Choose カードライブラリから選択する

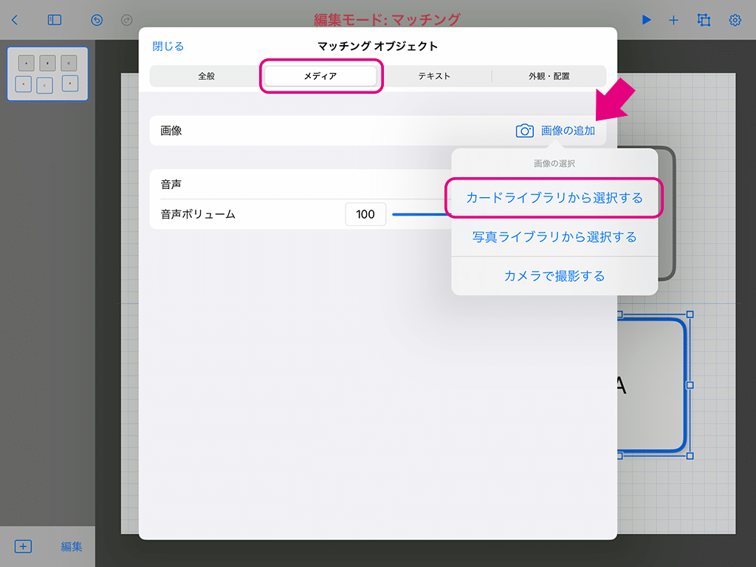554,198
